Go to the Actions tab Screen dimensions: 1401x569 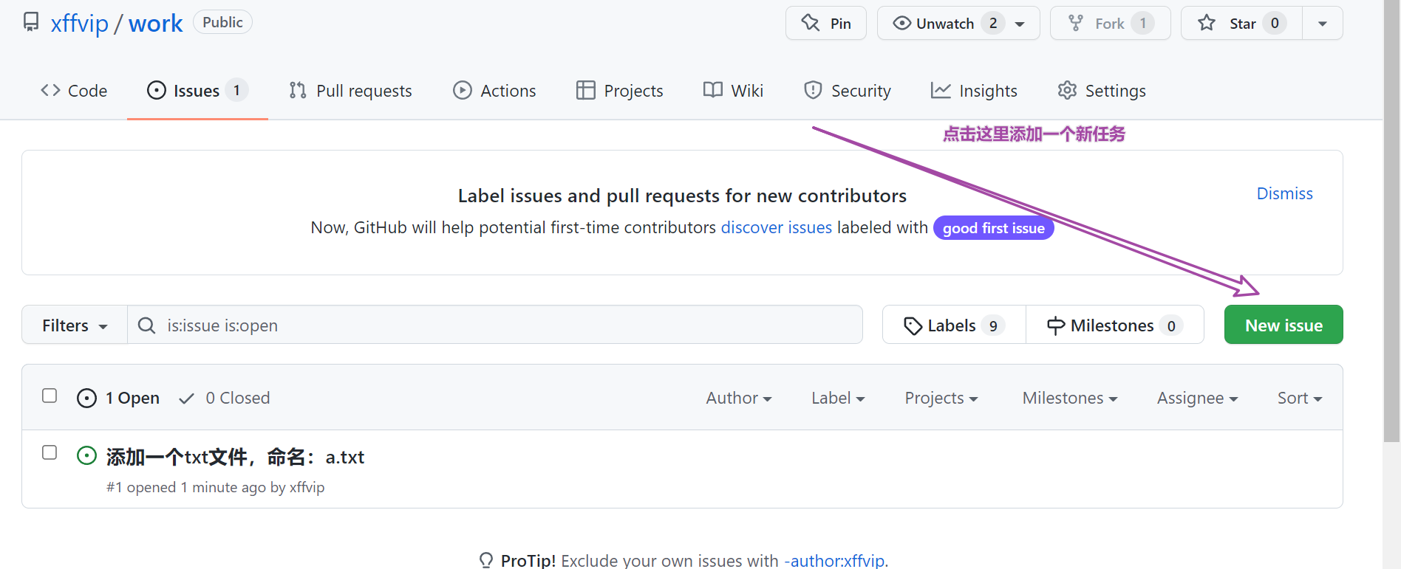494,91
